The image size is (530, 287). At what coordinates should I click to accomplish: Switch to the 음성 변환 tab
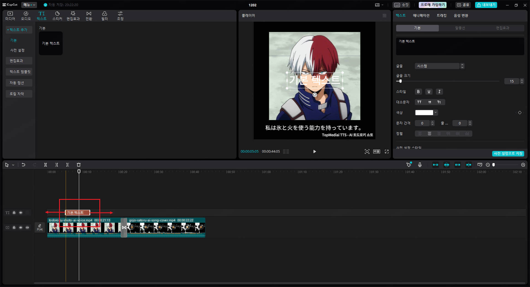pos(461,15)
